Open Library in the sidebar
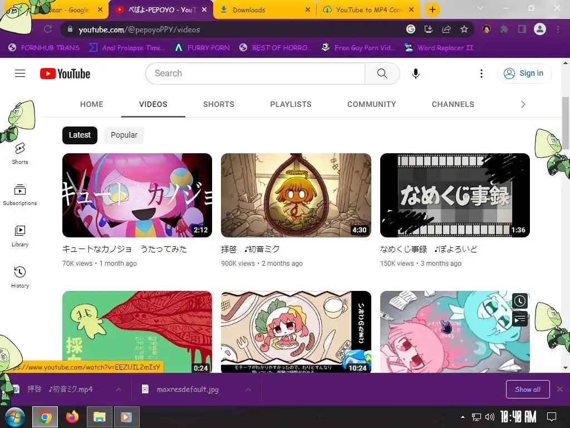 coord(20,236)
